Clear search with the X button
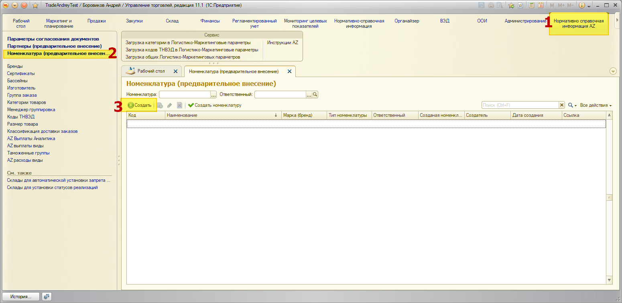 [x=562, y=105]
